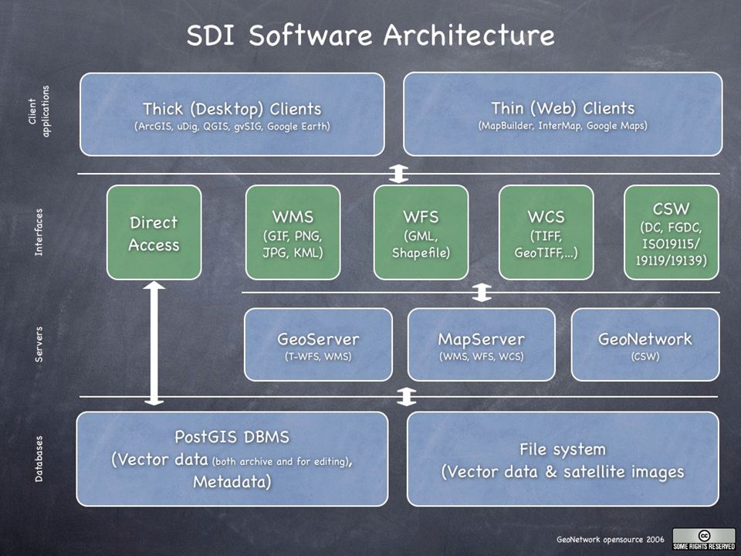Screen dimensions: 741x556
Task: Click the WCS interface heading
Action: tap(546, 217)
